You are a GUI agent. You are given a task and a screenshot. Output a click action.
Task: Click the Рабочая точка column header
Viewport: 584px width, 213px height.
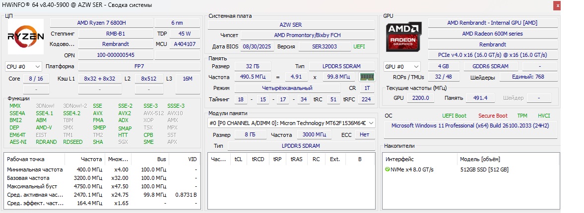pyautogui.click(x=35, y=159)
